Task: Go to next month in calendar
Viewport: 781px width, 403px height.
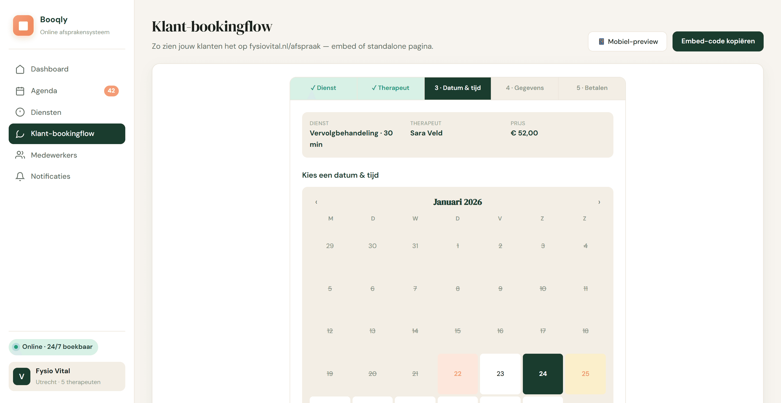Action: point(599,202)
